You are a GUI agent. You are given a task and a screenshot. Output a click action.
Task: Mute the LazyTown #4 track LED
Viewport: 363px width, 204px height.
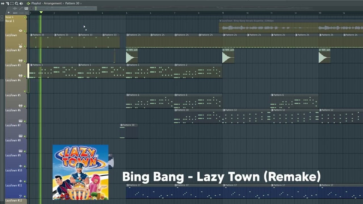(25, 91)
